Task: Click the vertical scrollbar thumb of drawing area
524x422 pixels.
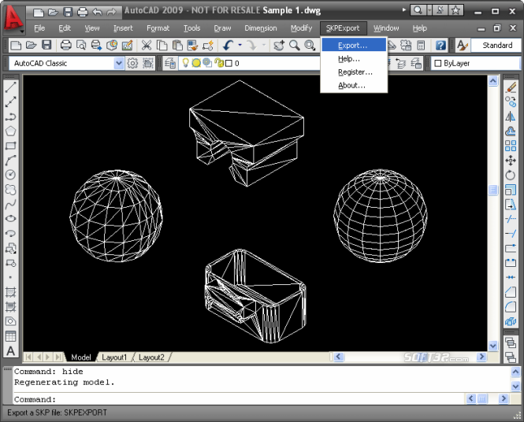Action: pos(493,190)
